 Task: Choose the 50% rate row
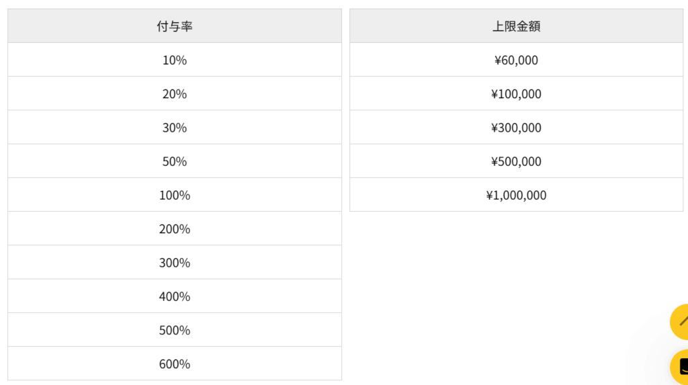click(x=175, y=161)
